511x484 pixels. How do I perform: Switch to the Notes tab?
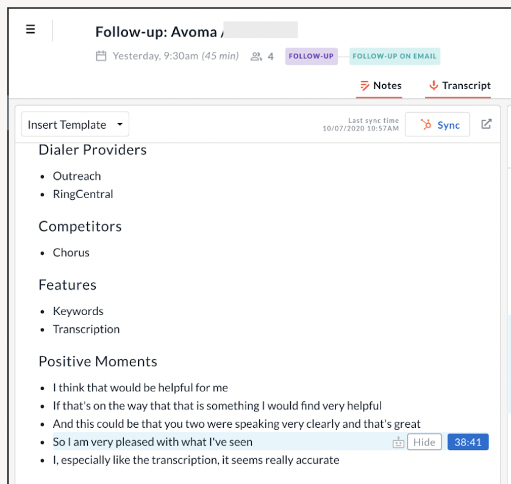(381, 86)
